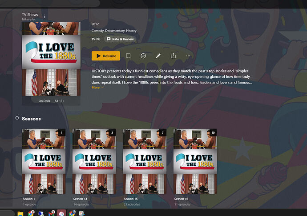Open File Explorer from the taskbar
The width and height of the screenshot is (307, 216).
click(20, 213)
